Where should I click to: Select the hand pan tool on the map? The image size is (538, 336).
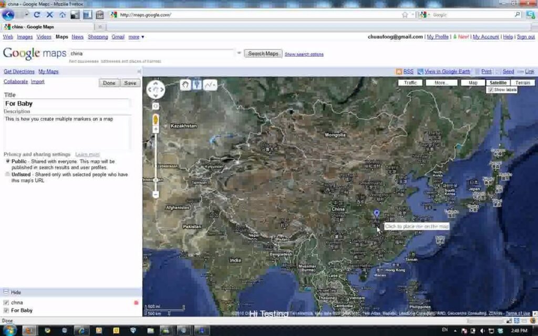click(x=185, y=85)
